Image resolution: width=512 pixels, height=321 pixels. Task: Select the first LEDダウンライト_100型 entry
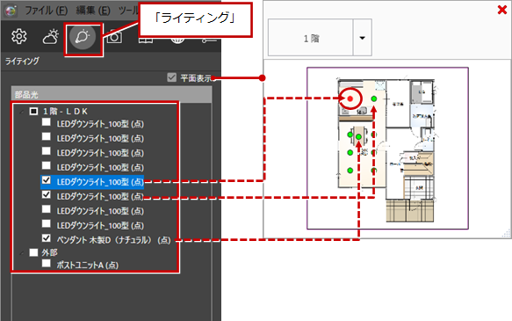100,124
